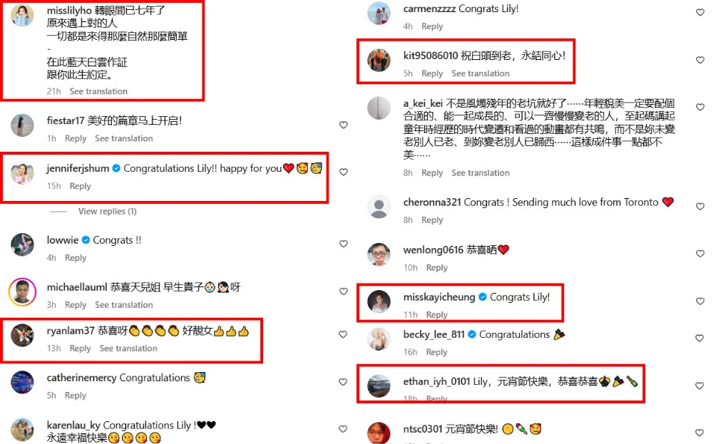
Task: Toggle like on wenlong0616's comment
Action: click(x=700, y=254)
